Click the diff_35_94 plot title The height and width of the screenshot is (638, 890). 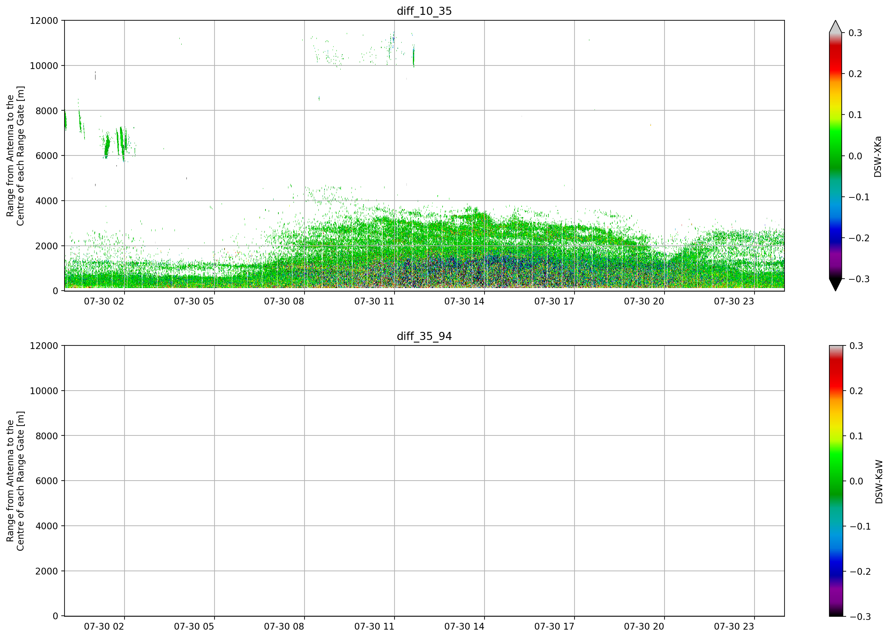click(424, 336)
